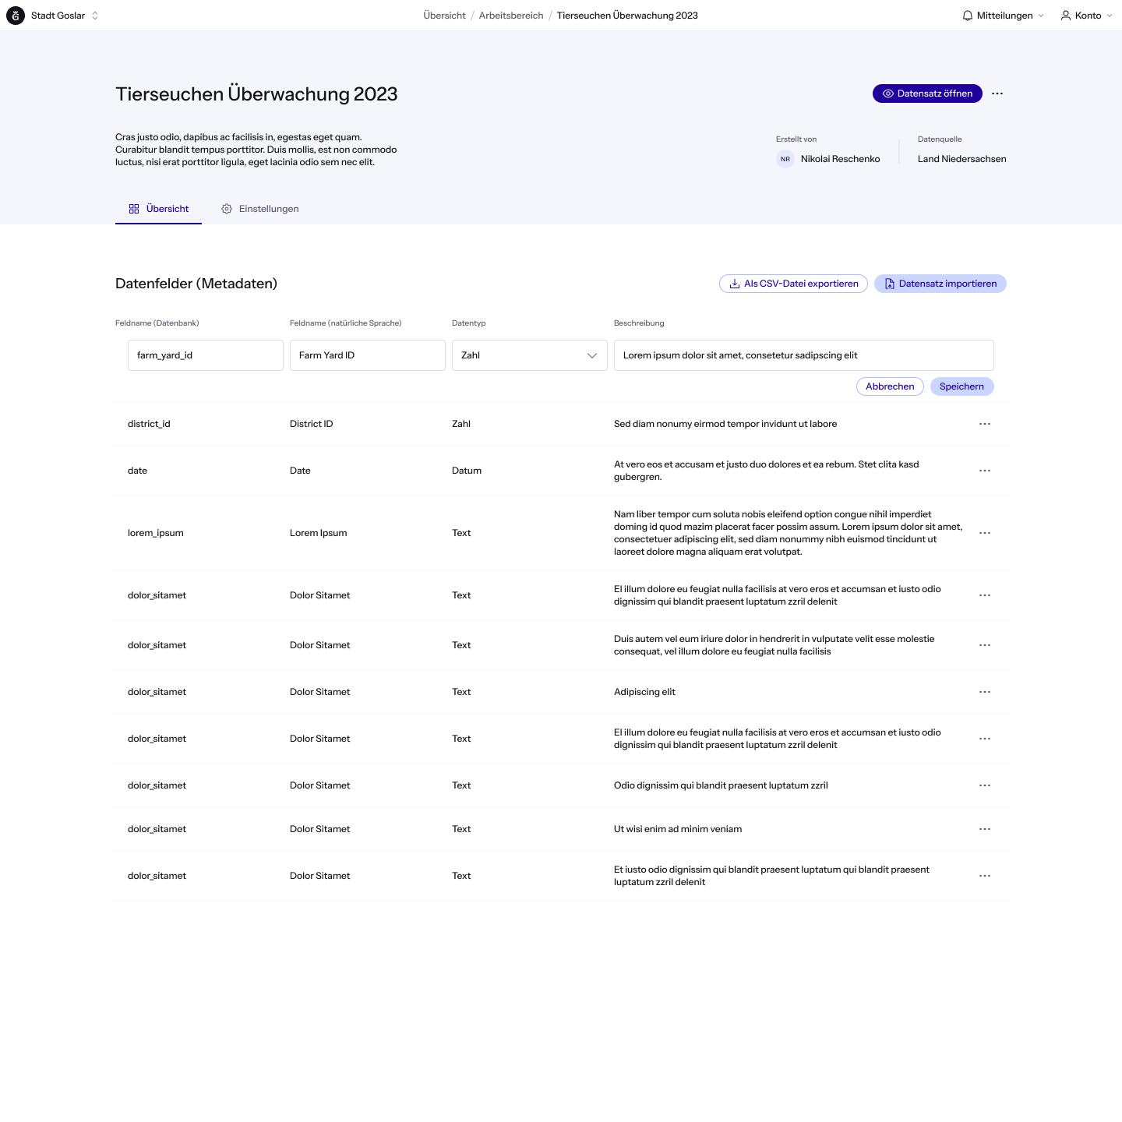This screenshot has height=1122, width=1122.
Task: Expand the Stadt Goslar organization switcher
Action: [x=95, y=16]
